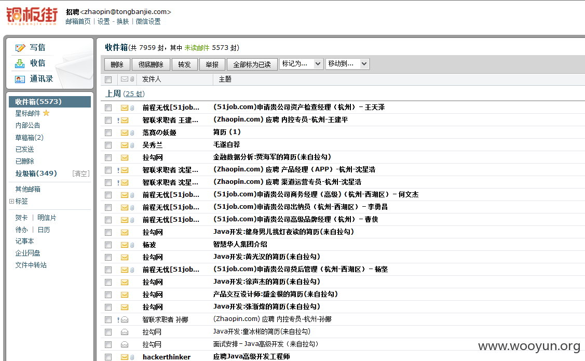Click the star icon beside 星标邮件
Screen dimensions: 585x361
(x=46, y=113)
